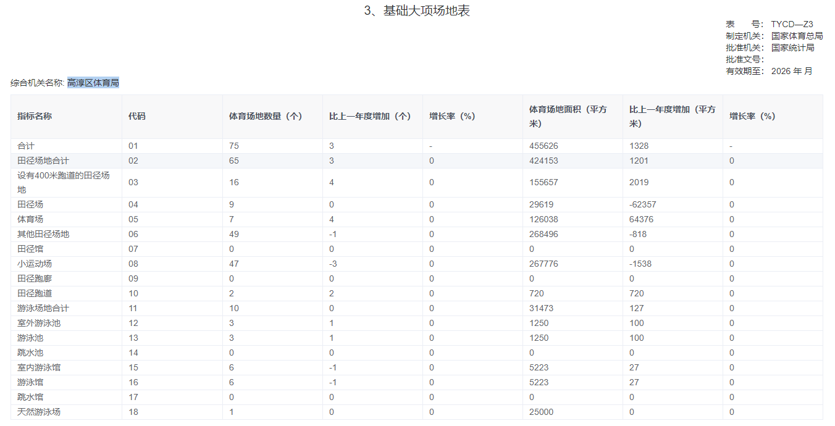The width and height of the screenshot is (835, 426).
Task: Click the 室内游泳馆 row name
Action: tap(39, 367)
